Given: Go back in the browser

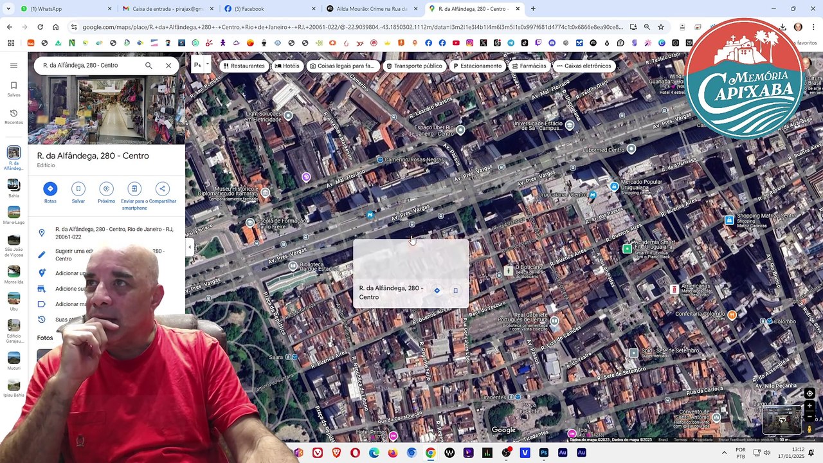Looking at the screenshot, I should pos(9,27).
